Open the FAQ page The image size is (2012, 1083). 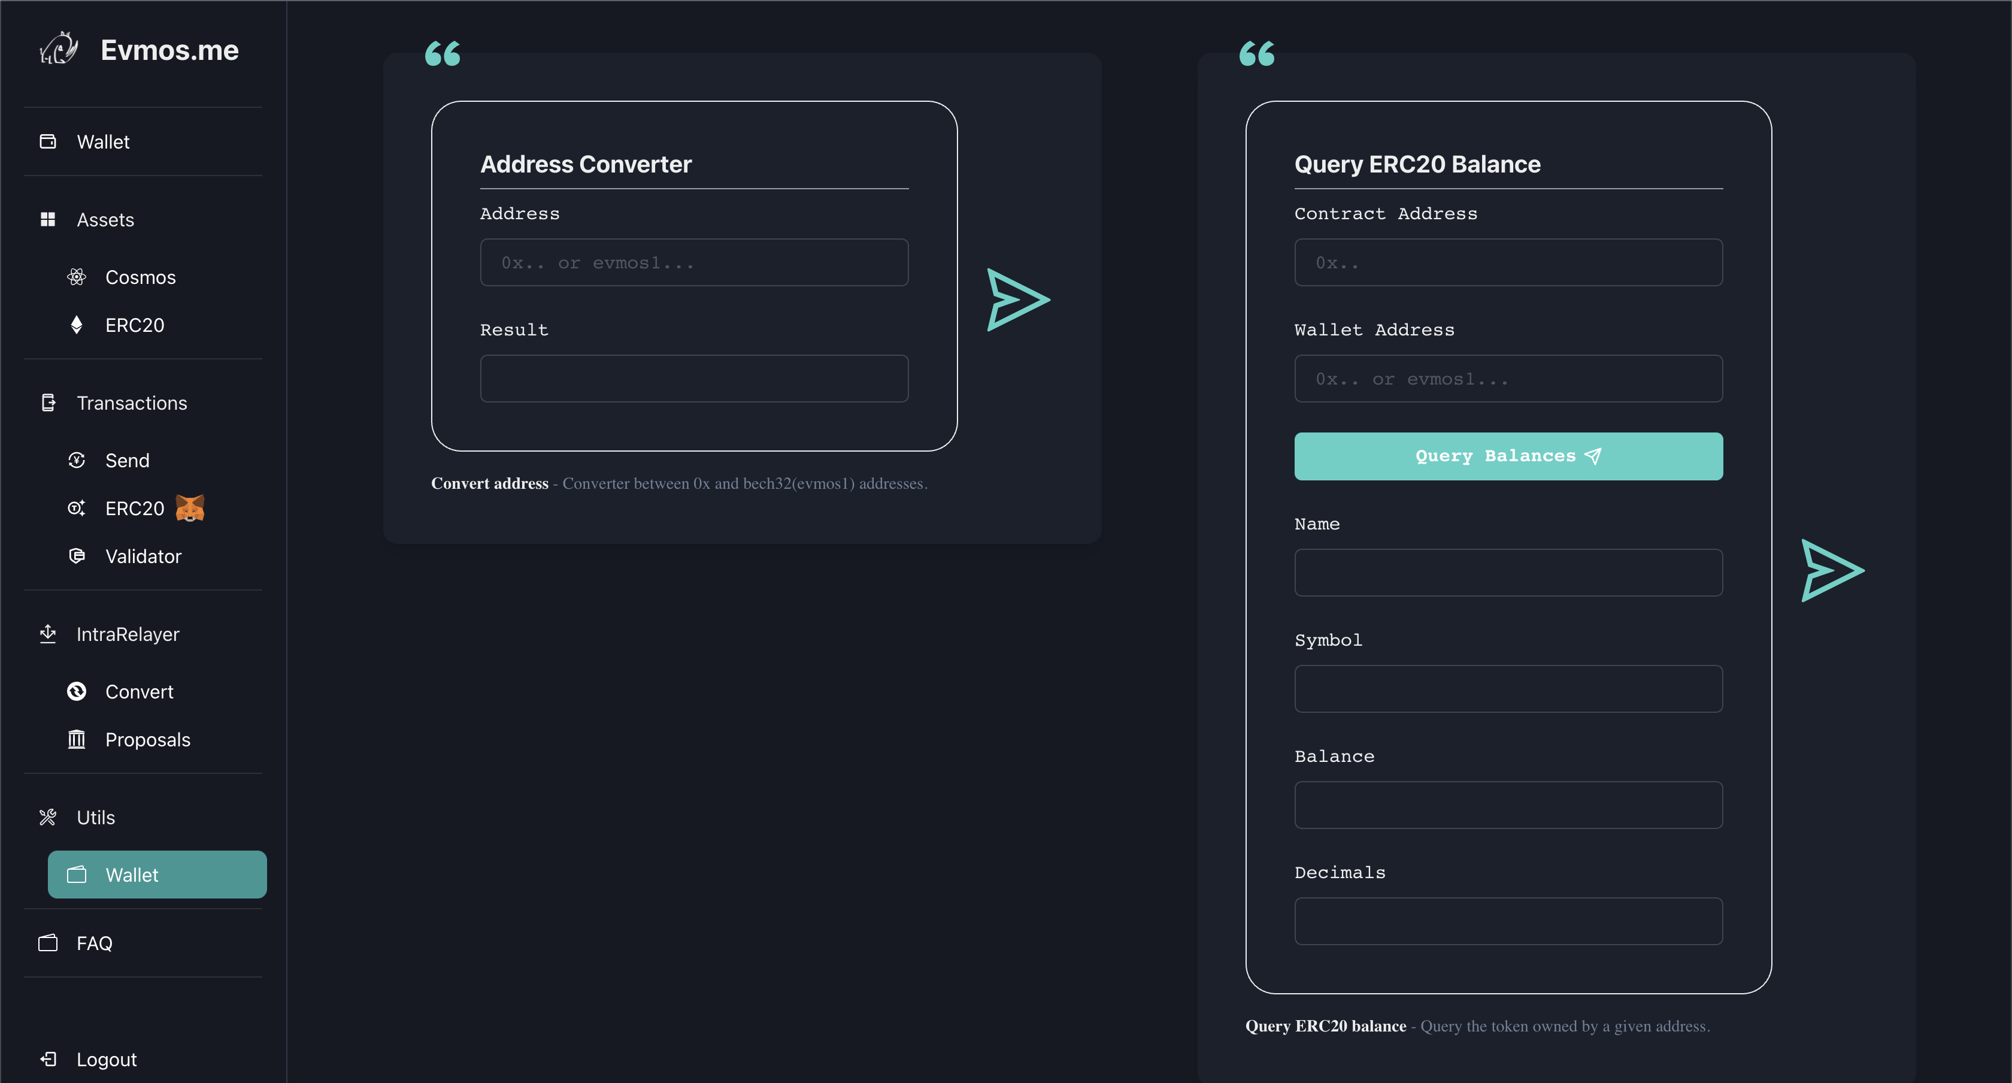94,943
